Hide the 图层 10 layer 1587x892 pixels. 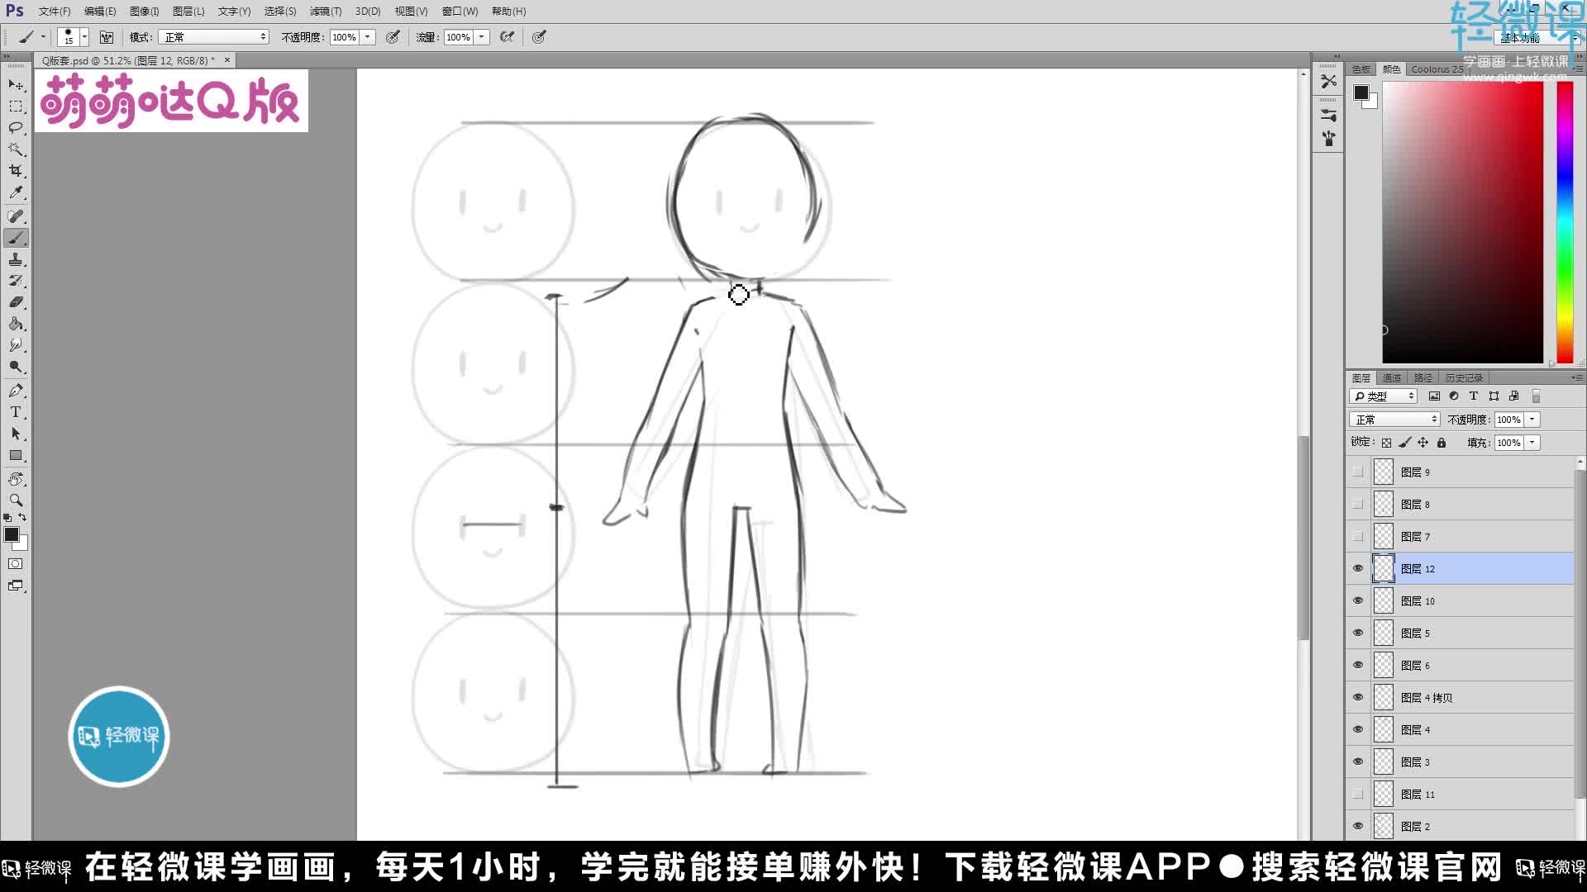1358,600
